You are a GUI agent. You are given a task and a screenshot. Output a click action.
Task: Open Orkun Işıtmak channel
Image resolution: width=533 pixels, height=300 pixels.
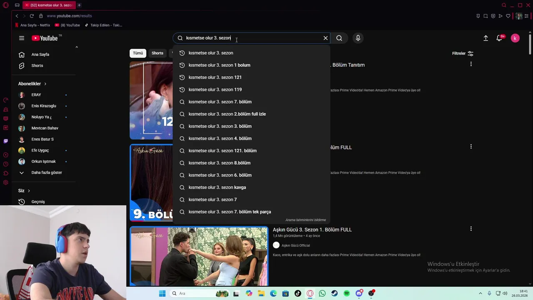click(x=43, y=161)
